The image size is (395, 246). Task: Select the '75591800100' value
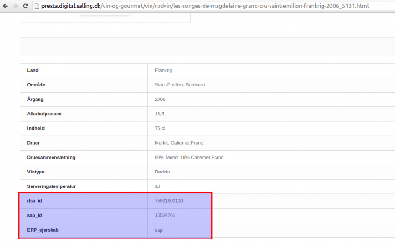pos(169,201)
